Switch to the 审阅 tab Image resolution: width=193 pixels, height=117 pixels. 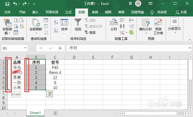tap(95, 12)
